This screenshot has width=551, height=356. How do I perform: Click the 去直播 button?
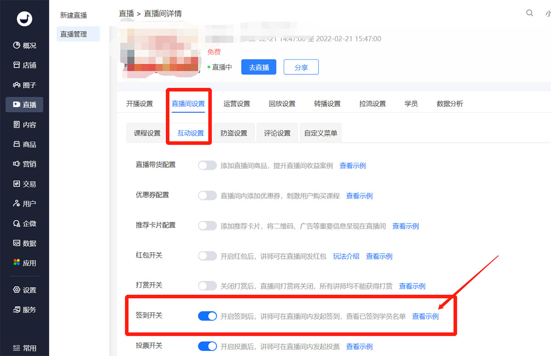pos(259,67)
